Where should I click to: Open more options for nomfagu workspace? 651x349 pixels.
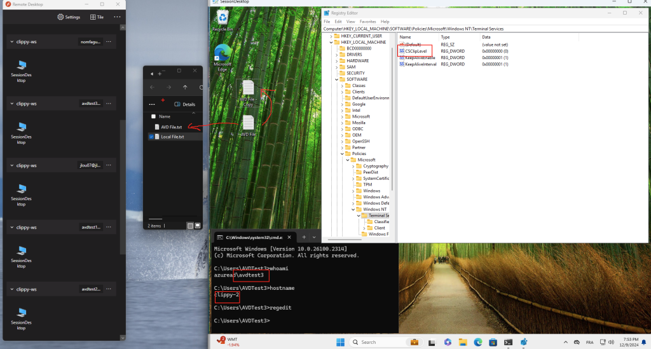tap(109, 41)
